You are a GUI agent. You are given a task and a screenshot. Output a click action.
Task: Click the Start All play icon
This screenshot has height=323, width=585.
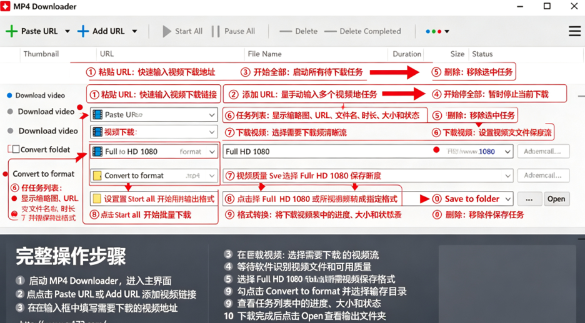(x=167, y=31)
